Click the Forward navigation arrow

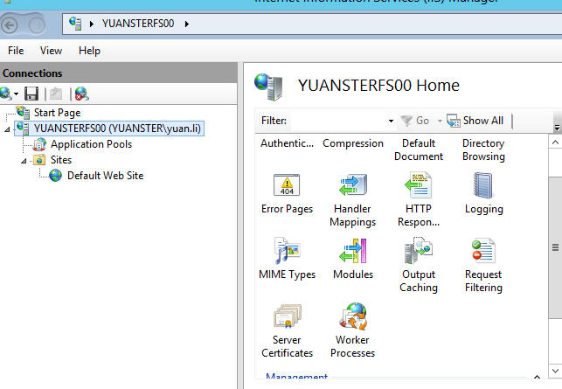point(37,25)
